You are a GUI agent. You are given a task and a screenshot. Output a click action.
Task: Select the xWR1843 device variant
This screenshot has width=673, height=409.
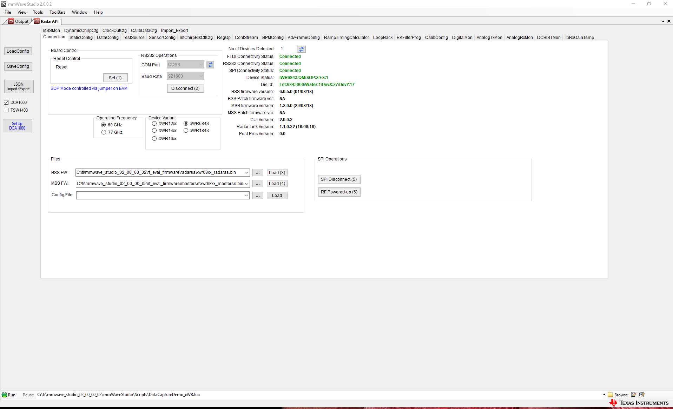tap(186, 131)
